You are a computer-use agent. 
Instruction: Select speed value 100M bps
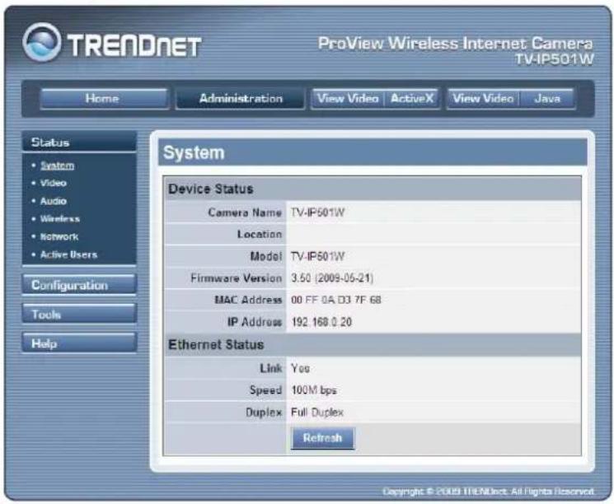[x=314, y=390]
